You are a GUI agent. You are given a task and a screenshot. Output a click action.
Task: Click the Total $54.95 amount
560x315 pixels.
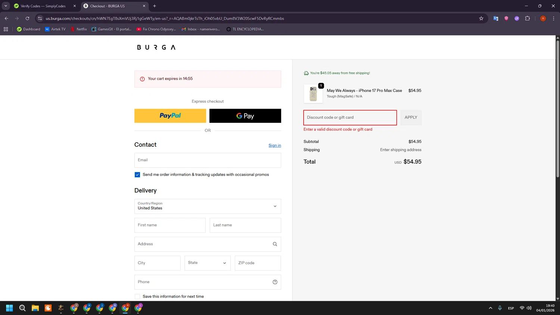[x=412, y=162]
